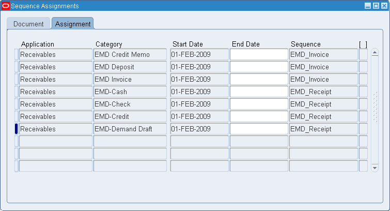Viewport: 390px width, 211px height.
Task: Click record indicator of EMD-Demand Draft row
Action: pyautogui.click(x=16, y=129)
